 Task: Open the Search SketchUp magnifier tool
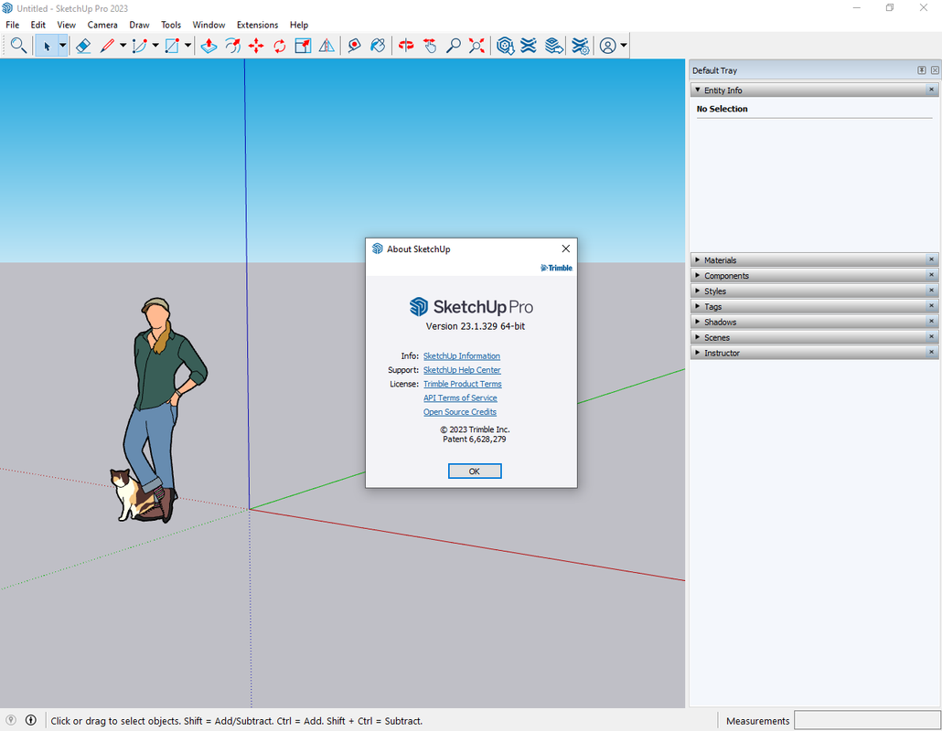[18, 46]
